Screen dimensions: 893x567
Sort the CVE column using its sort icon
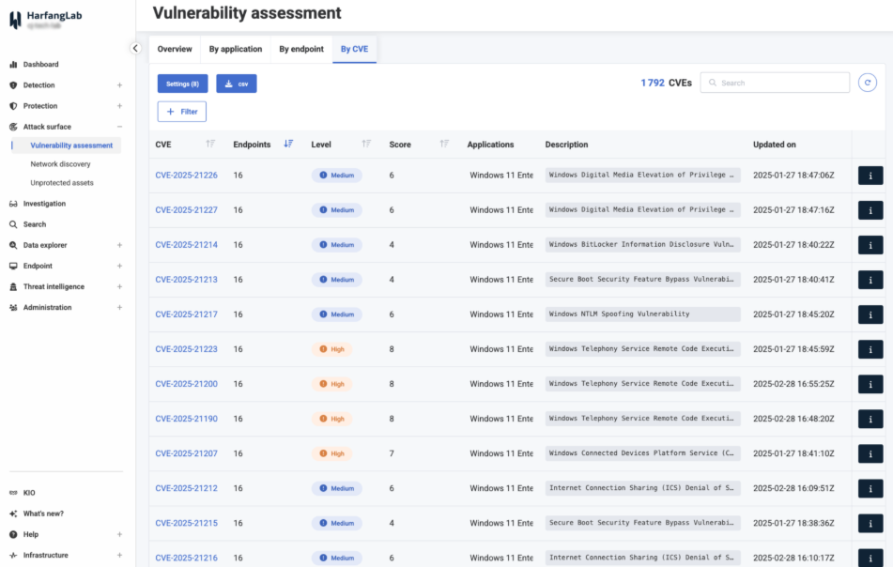tap(210, 144)
